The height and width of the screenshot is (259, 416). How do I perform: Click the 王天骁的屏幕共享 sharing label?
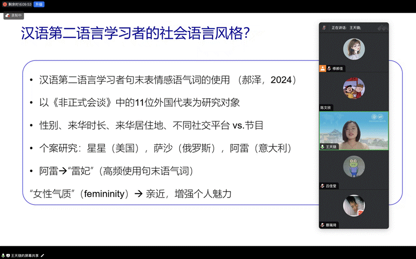[26, 255]
